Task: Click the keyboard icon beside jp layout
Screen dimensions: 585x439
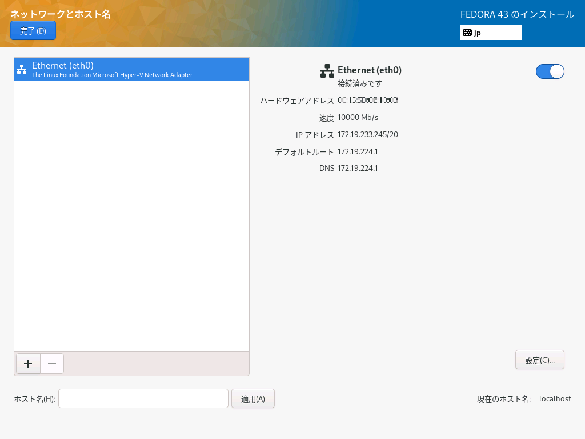Action: [x=467, y=33]
